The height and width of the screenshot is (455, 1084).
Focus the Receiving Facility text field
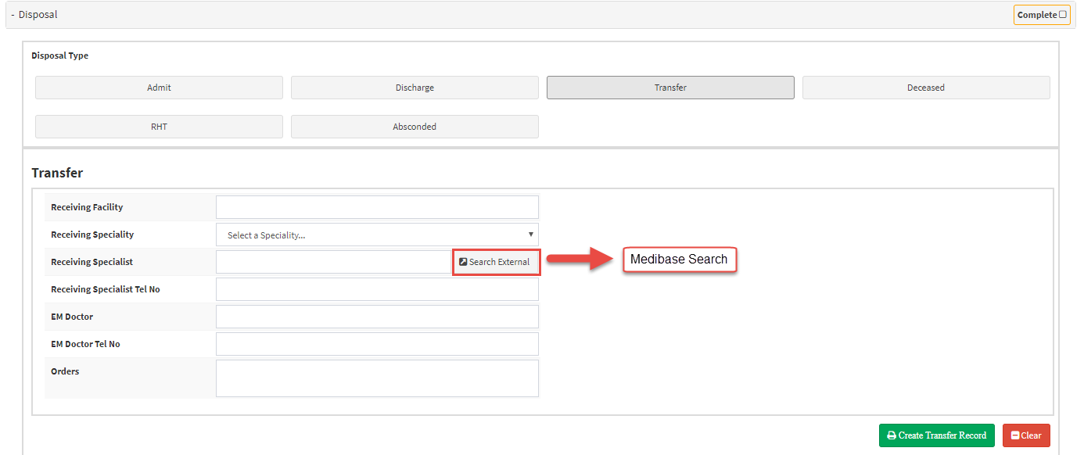click(377, 207)
